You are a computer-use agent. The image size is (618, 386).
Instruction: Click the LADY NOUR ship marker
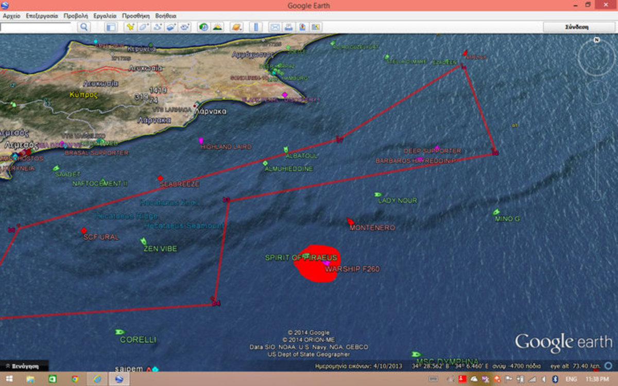(377, 194)
